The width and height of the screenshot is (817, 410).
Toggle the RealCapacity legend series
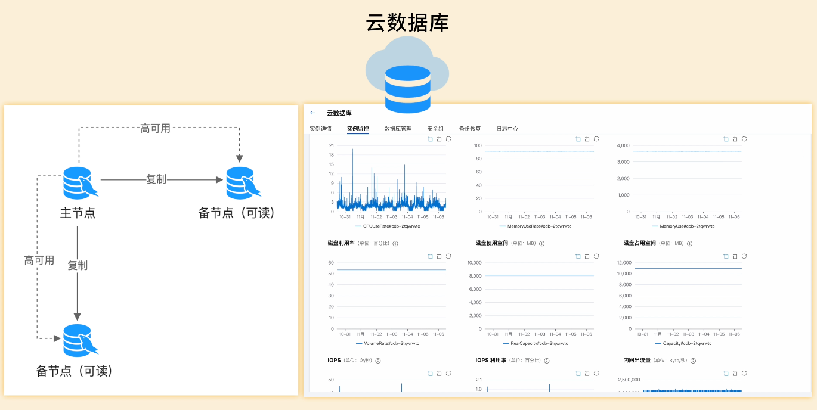tap(535, 344)
